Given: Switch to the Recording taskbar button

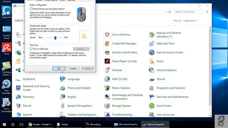Looking at the screenshot, I should click(98, 124).
